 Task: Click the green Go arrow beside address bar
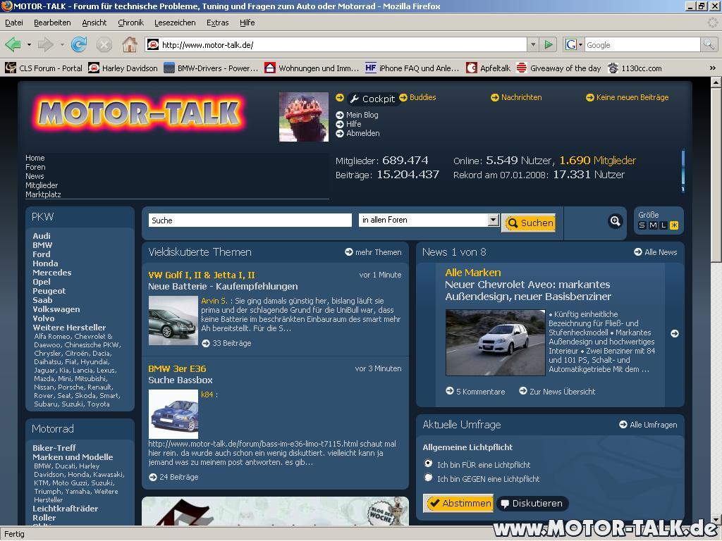[x=548, y=44]
